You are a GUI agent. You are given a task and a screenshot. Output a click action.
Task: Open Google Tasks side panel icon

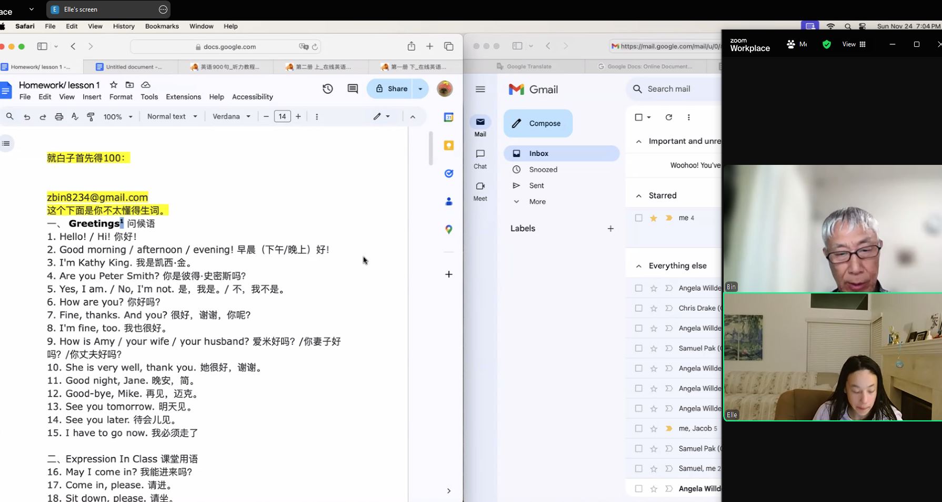449,173
